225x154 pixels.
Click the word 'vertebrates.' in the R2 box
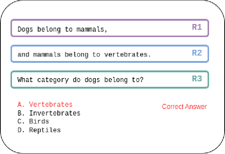pos(127,54)
